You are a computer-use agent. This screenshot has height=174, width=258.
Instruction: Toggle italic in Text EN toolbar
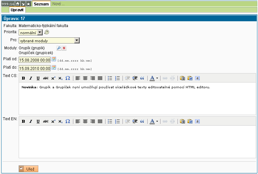click(x=31, y=121)
